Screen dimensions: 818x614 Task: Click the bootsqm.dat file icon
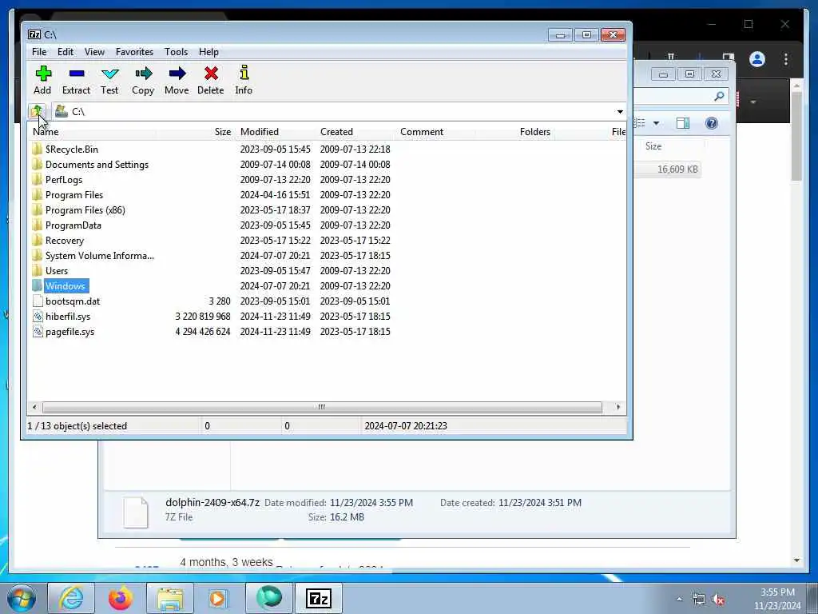(x=38, y=301)
